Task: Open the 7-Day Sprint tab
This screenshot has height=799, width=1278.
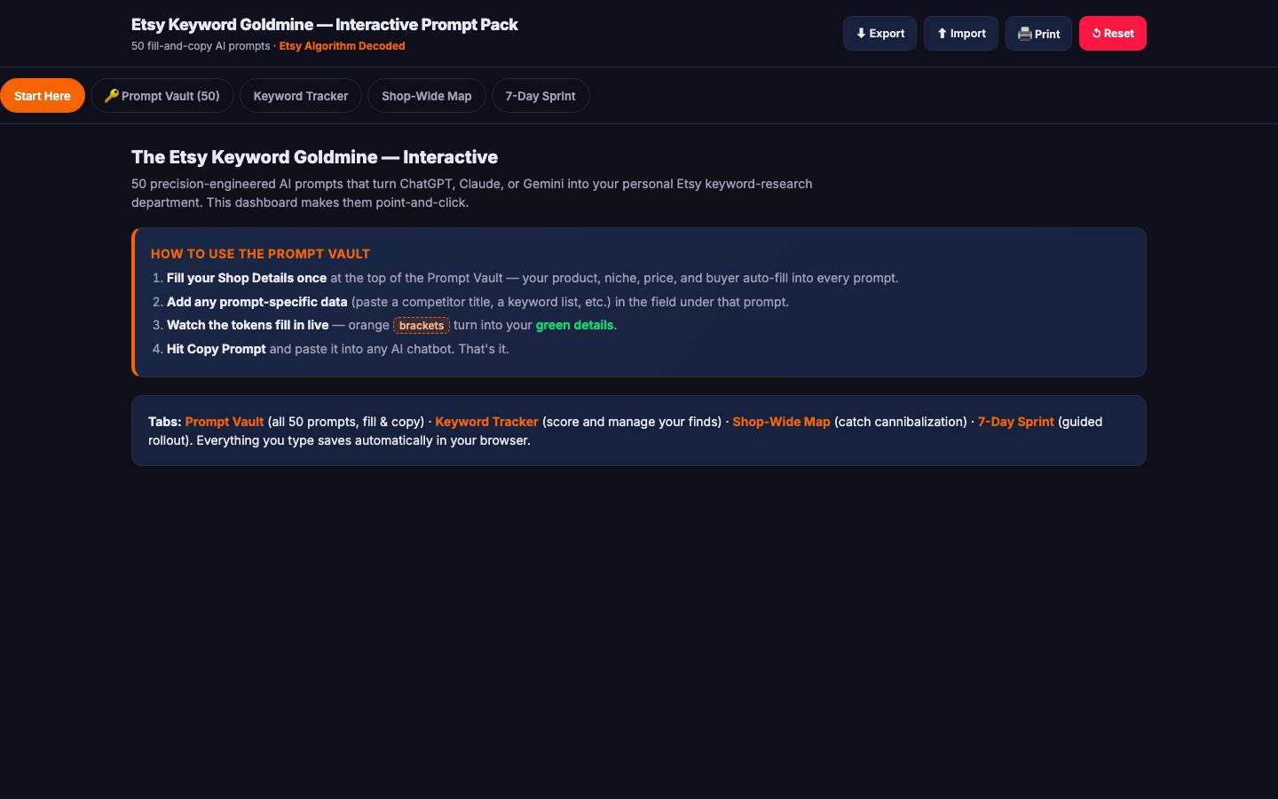Action: pyautogui.click(x=540, y=96)
